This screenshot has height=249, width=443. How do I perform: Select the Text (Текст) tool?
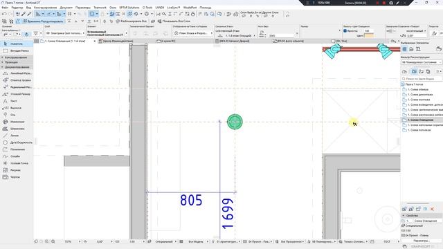(x=17, y=101)
